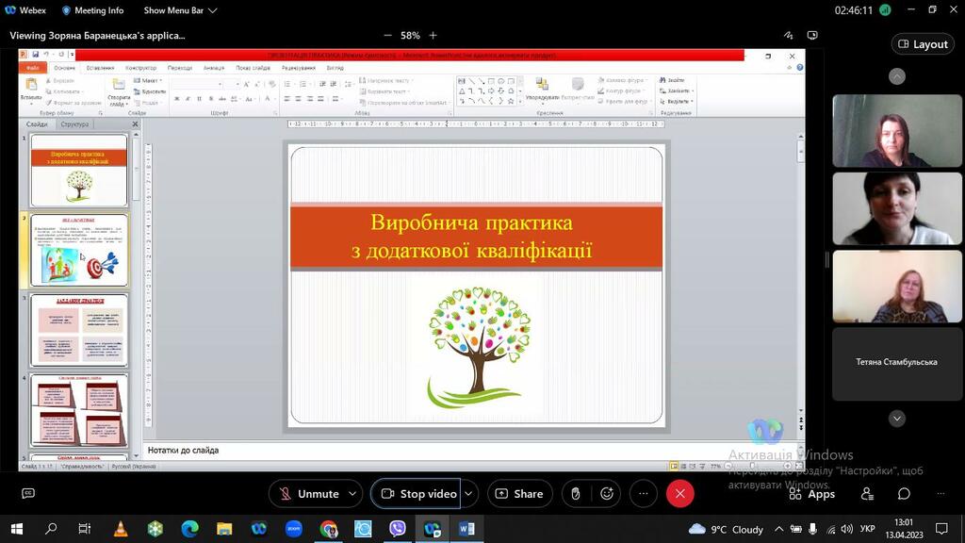
Task: Click the red leave meeting button
Action: pos(679,494)
